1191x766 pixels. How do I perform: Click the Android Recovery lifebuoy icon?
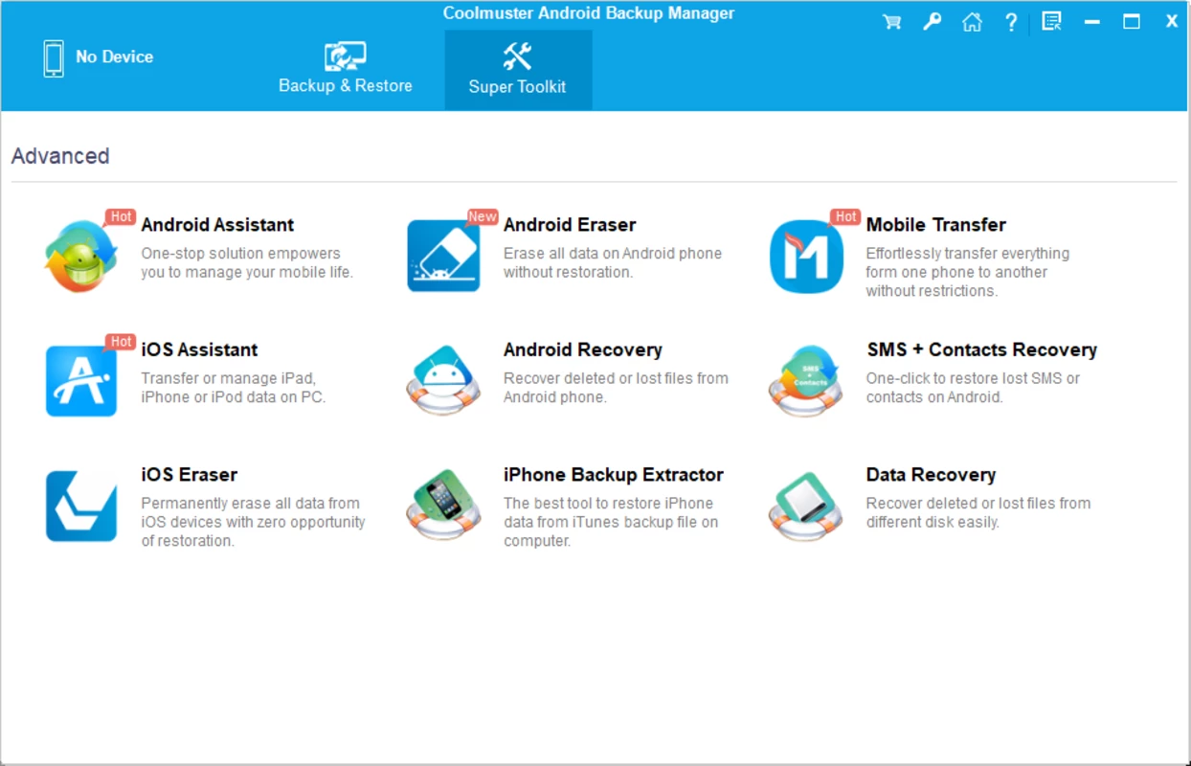pos(443,381)
